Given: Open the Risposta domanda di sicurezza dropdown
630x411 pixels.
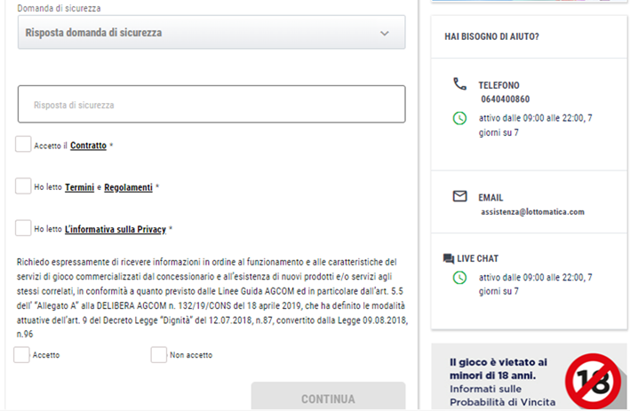Looking at the screenshot, I should click(x=211, y=33).
